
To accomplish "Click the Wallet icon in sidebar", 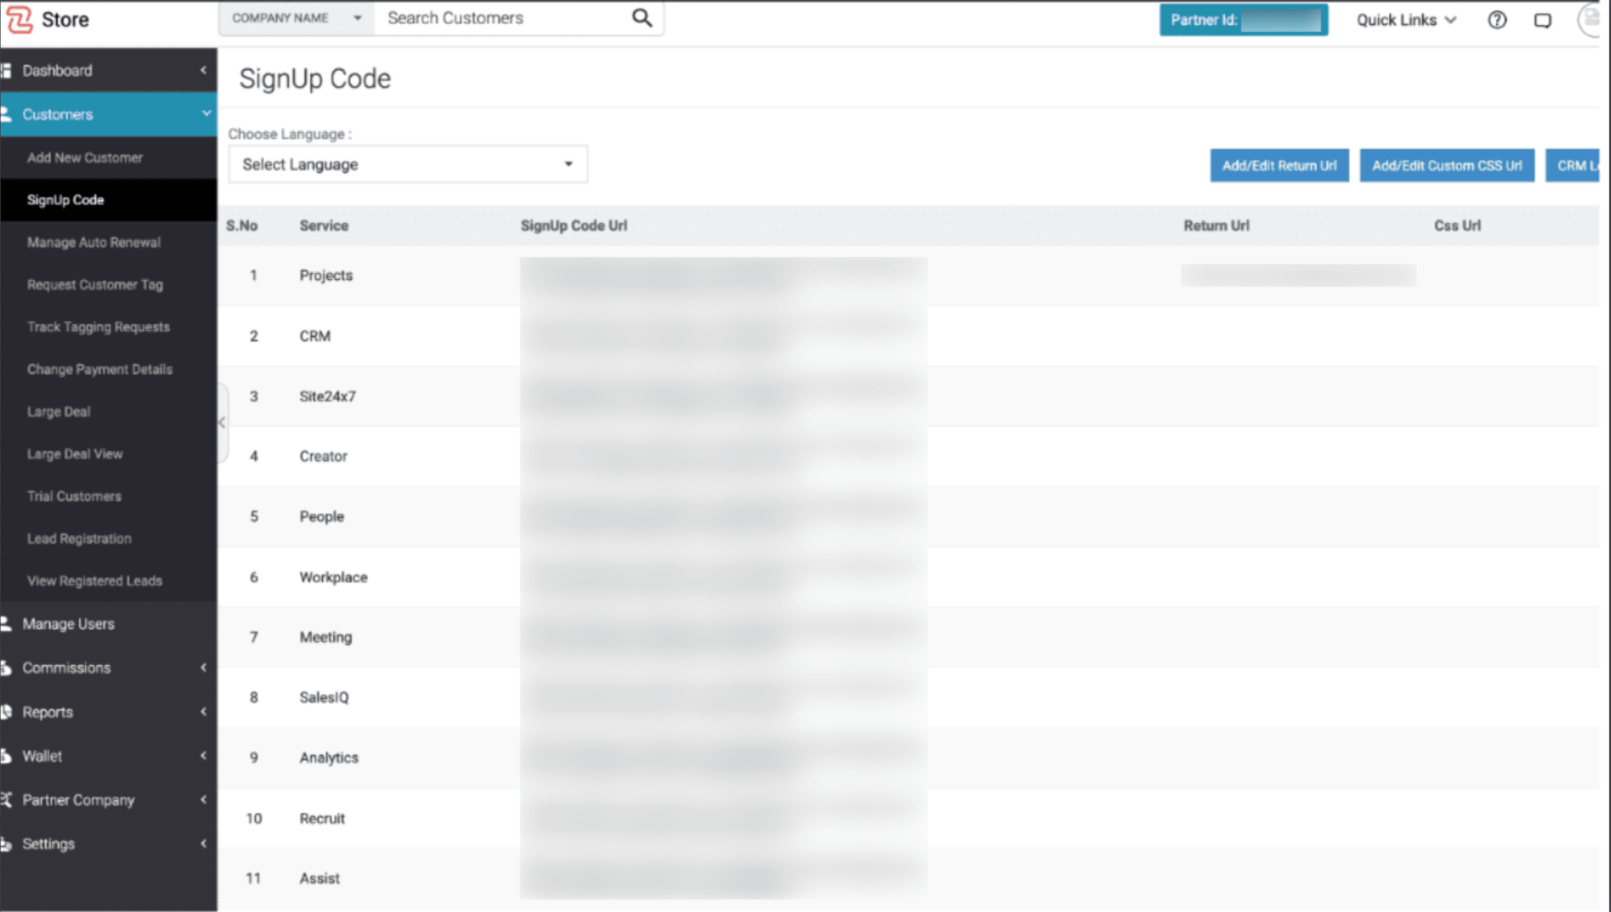I will tap(6, 756).
